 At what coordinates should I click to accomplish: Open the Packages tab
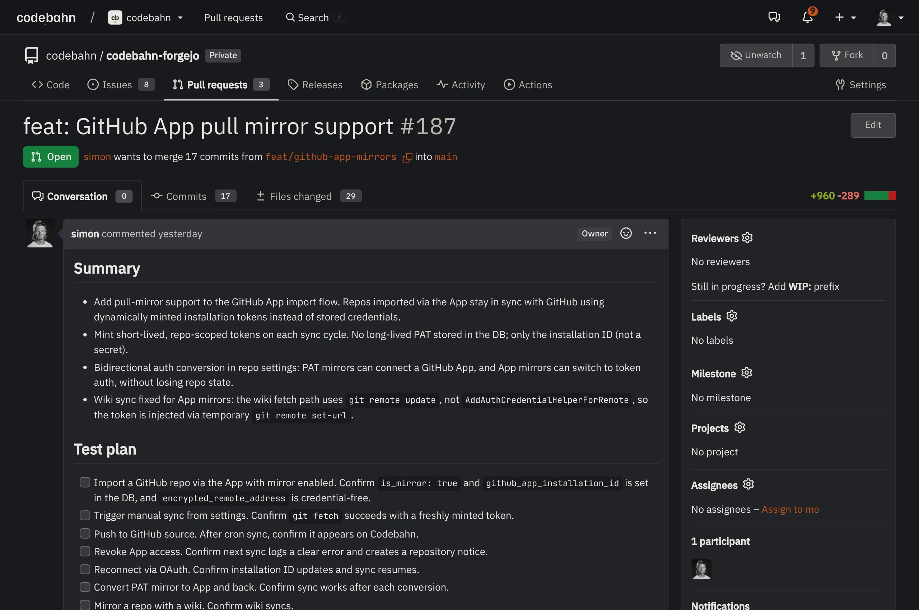click(x=389, y=85)
